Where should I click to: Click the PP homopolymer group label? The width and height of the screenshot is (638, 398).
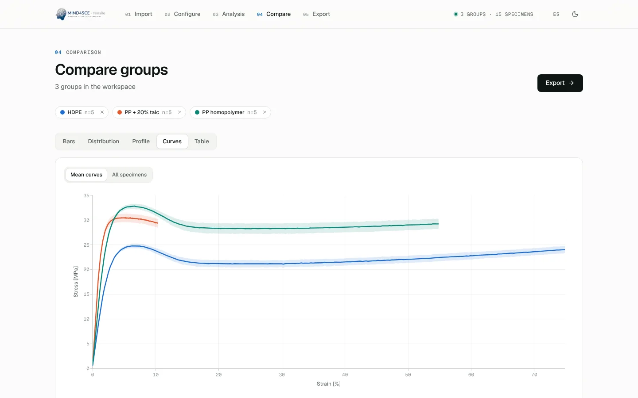click(223, 112)
